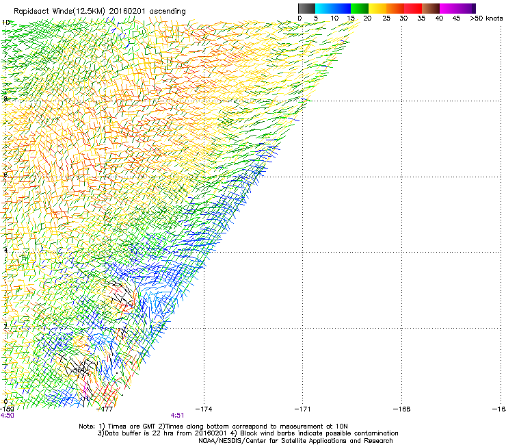The image size is (506, 445).
Task: Click the yellow 20-25 knots legend swatch
Action: pos(377,8)
